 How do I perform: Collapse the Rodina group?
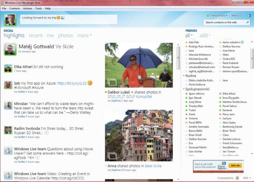pos(184,76)
